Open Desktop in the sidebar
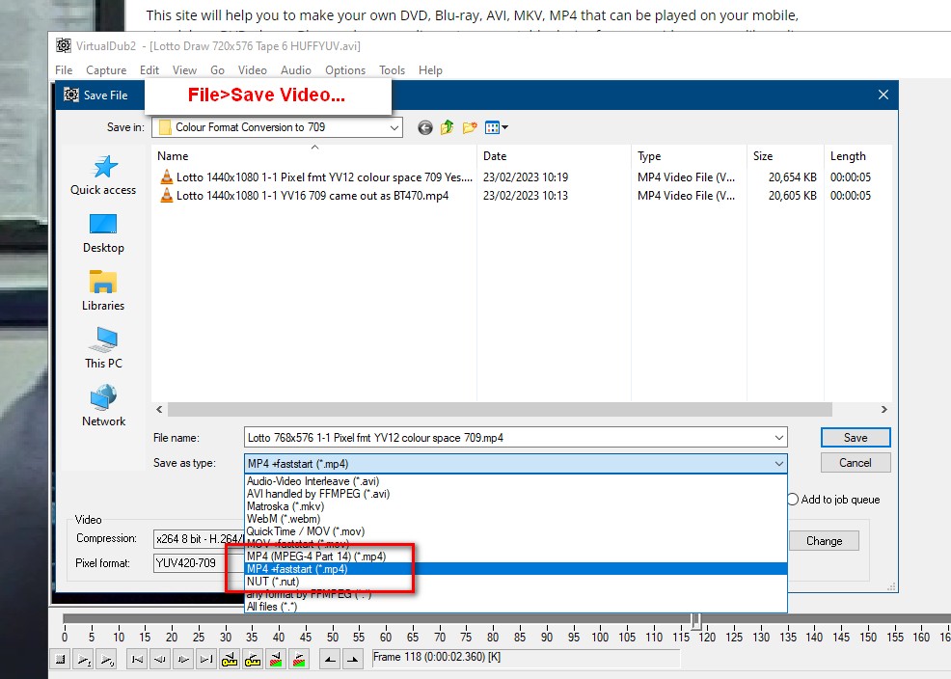 click(x=103, y=233)
